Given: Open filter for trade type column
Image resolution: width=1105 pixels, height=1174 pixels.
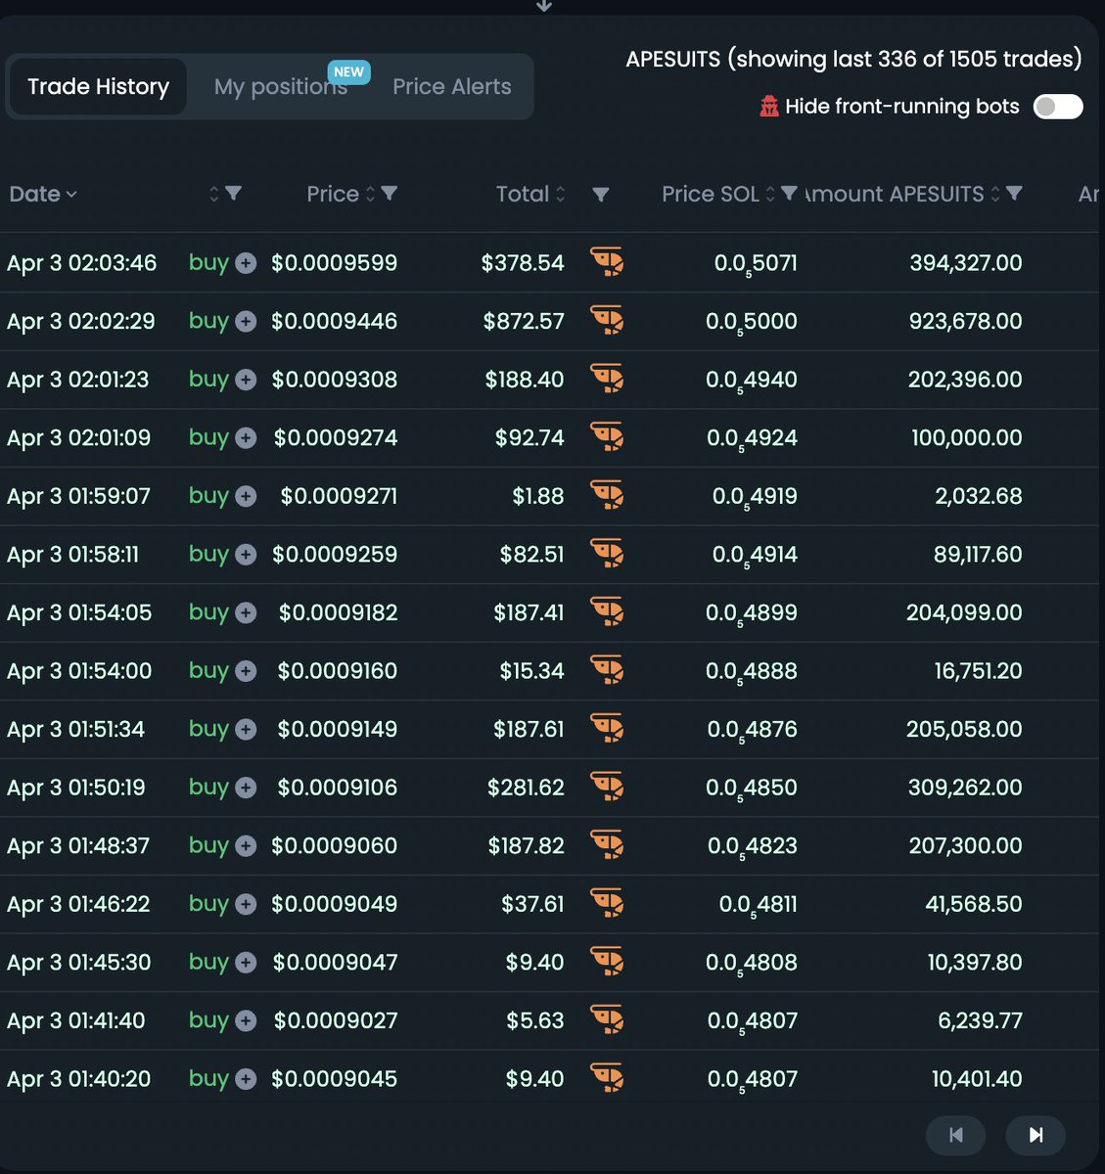Looking at the screenshot, I should click(233, 194).
